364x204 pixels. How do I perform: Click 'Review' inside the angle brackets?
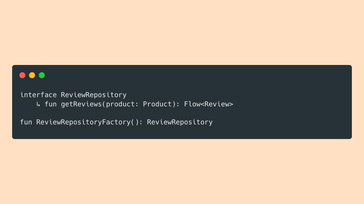tap(217, 104)
